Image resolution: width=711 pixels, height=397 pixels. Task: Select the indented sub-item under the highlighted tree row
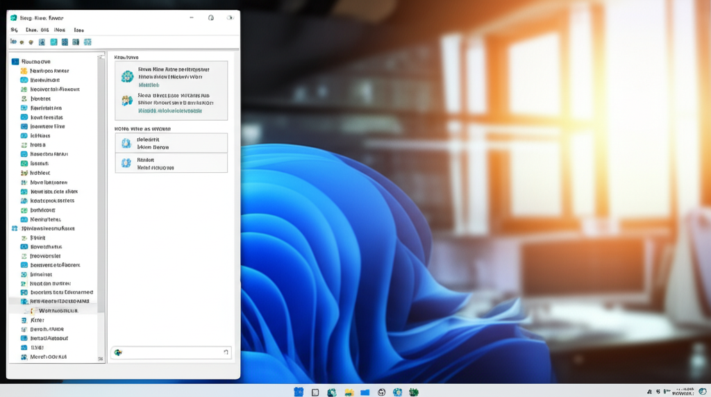[59, 311]
